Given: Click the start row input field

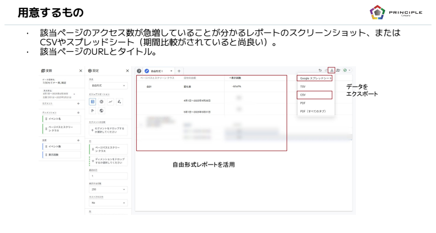Looking at the screenshot, I should [x=108, y=176].
